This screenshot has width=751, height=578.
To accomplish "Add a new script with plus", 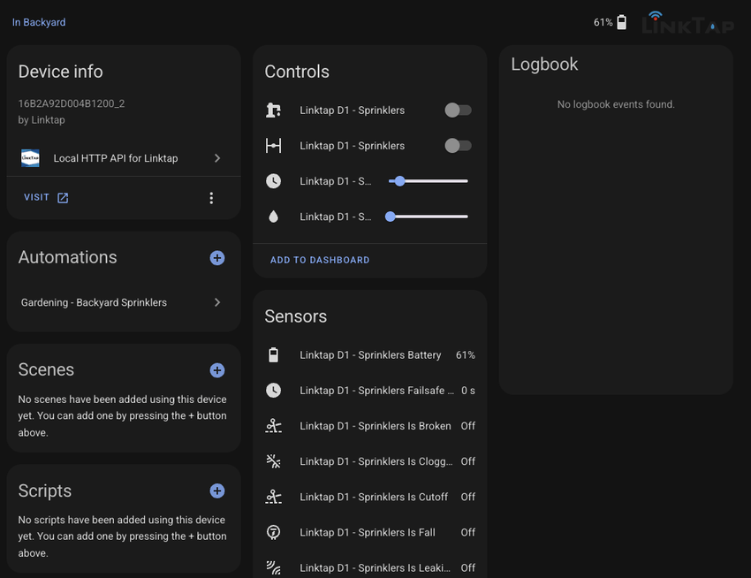I will [217, 491].
